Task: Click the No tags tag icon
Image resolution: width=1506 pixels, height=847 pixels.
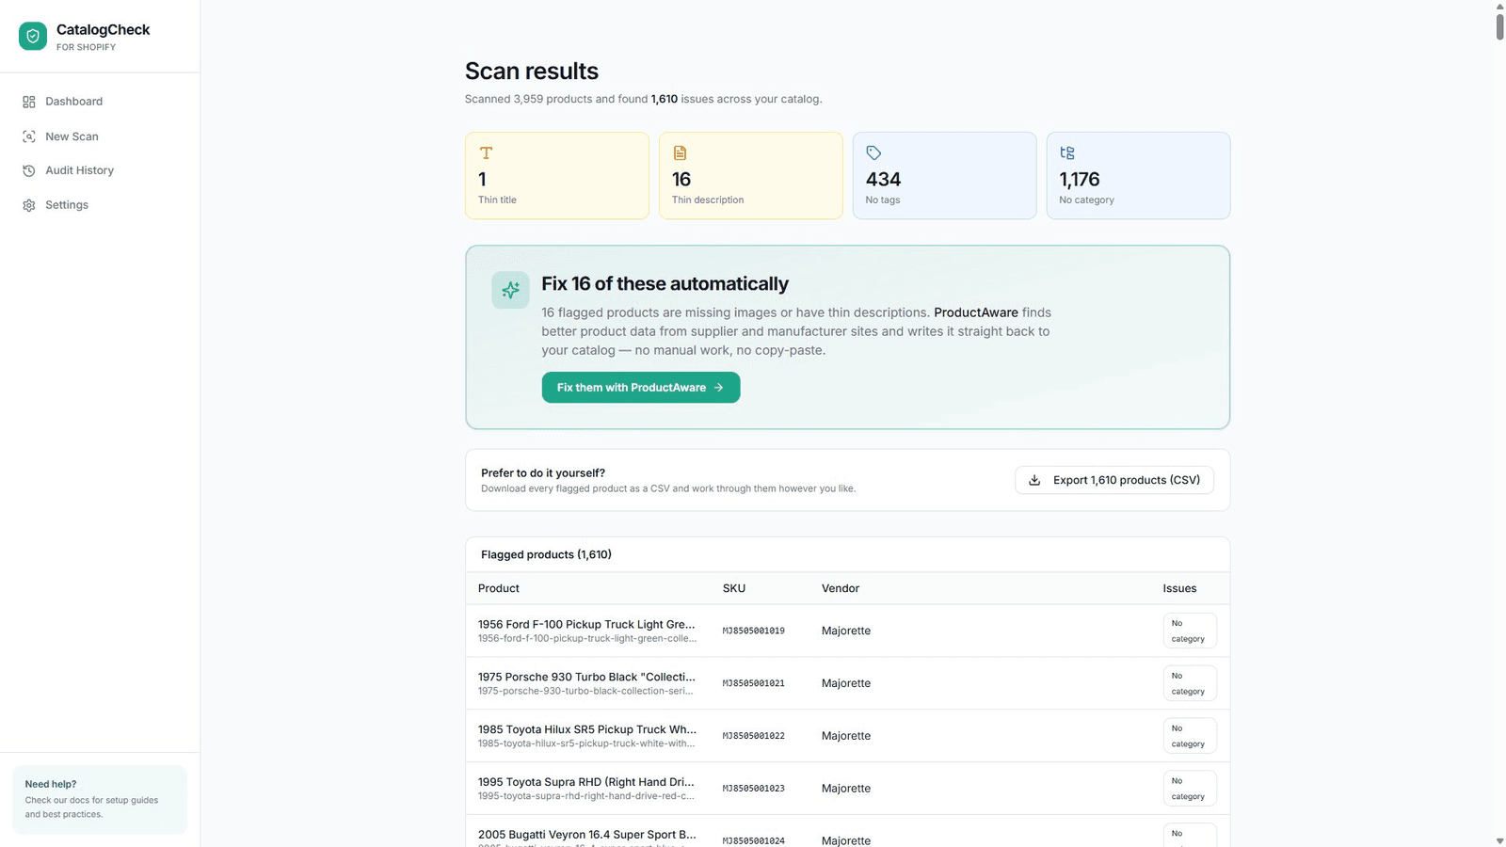Action: pos(873,152)
